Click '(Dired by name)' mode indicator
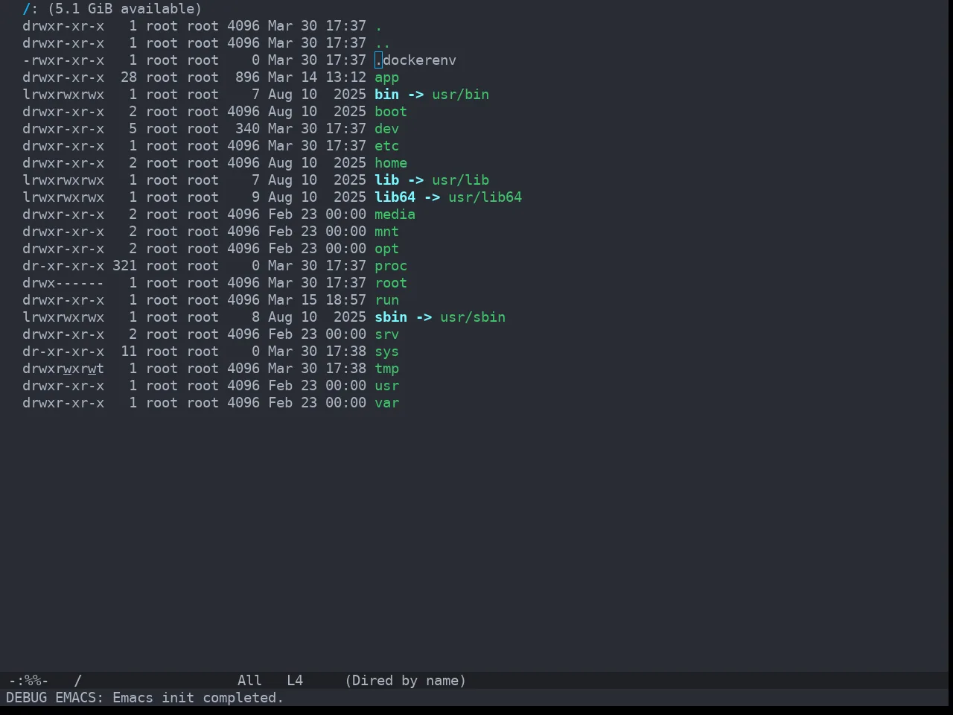 [405, 681]
